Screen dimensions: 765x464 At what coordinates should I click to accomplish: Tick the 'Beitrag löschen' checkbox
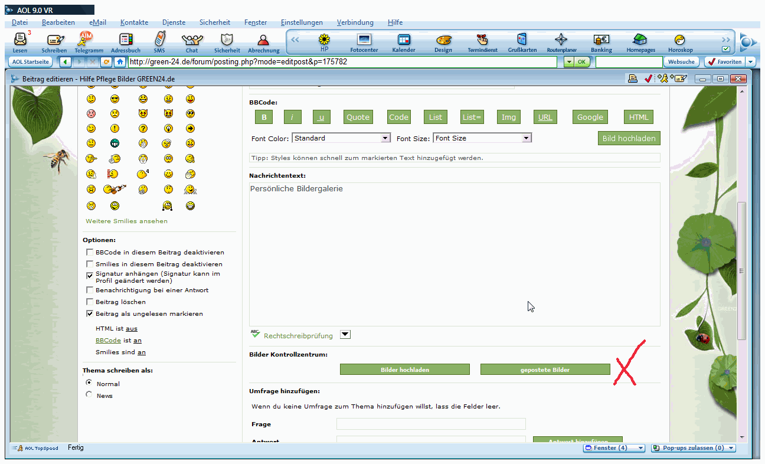[90, 302]
